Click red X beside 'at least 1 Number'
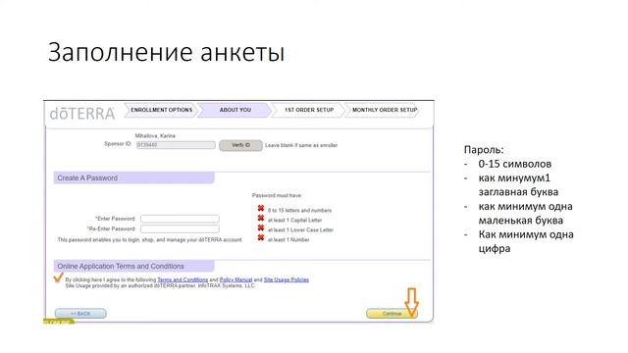The image size is (628, 353). click(x=261, y=238)
